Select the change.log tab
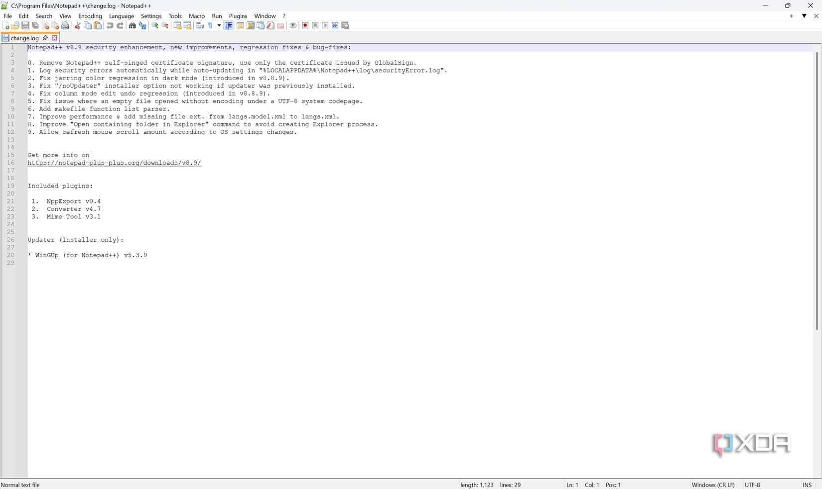Image resolution: width=822 pixels, height=489 pixels. (x=24, y=38)
